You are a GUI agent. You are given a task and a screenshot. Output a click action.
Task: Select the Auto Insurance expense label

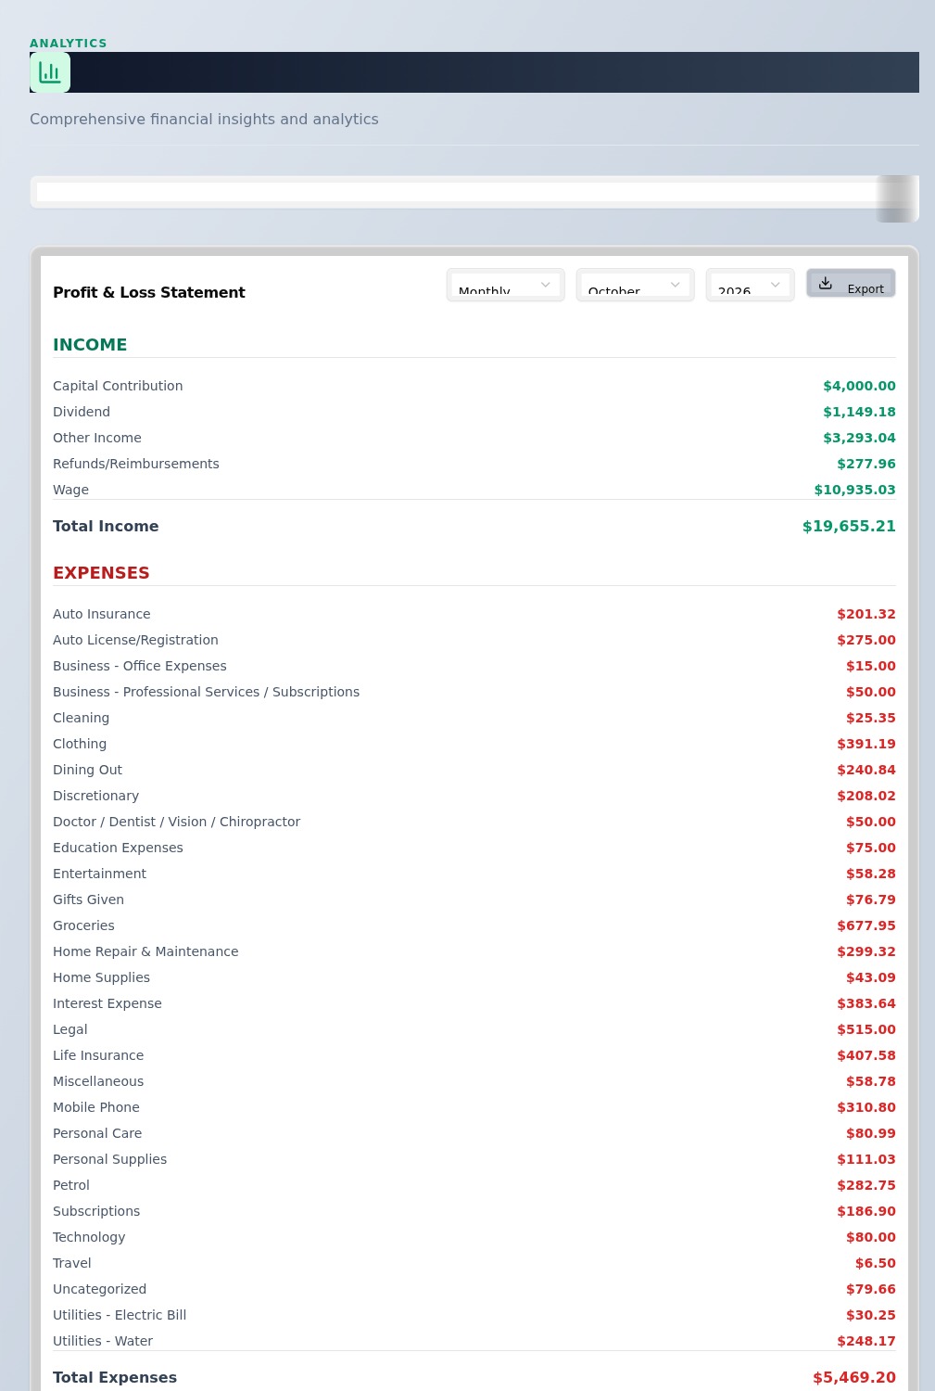(x=102, y=614)
